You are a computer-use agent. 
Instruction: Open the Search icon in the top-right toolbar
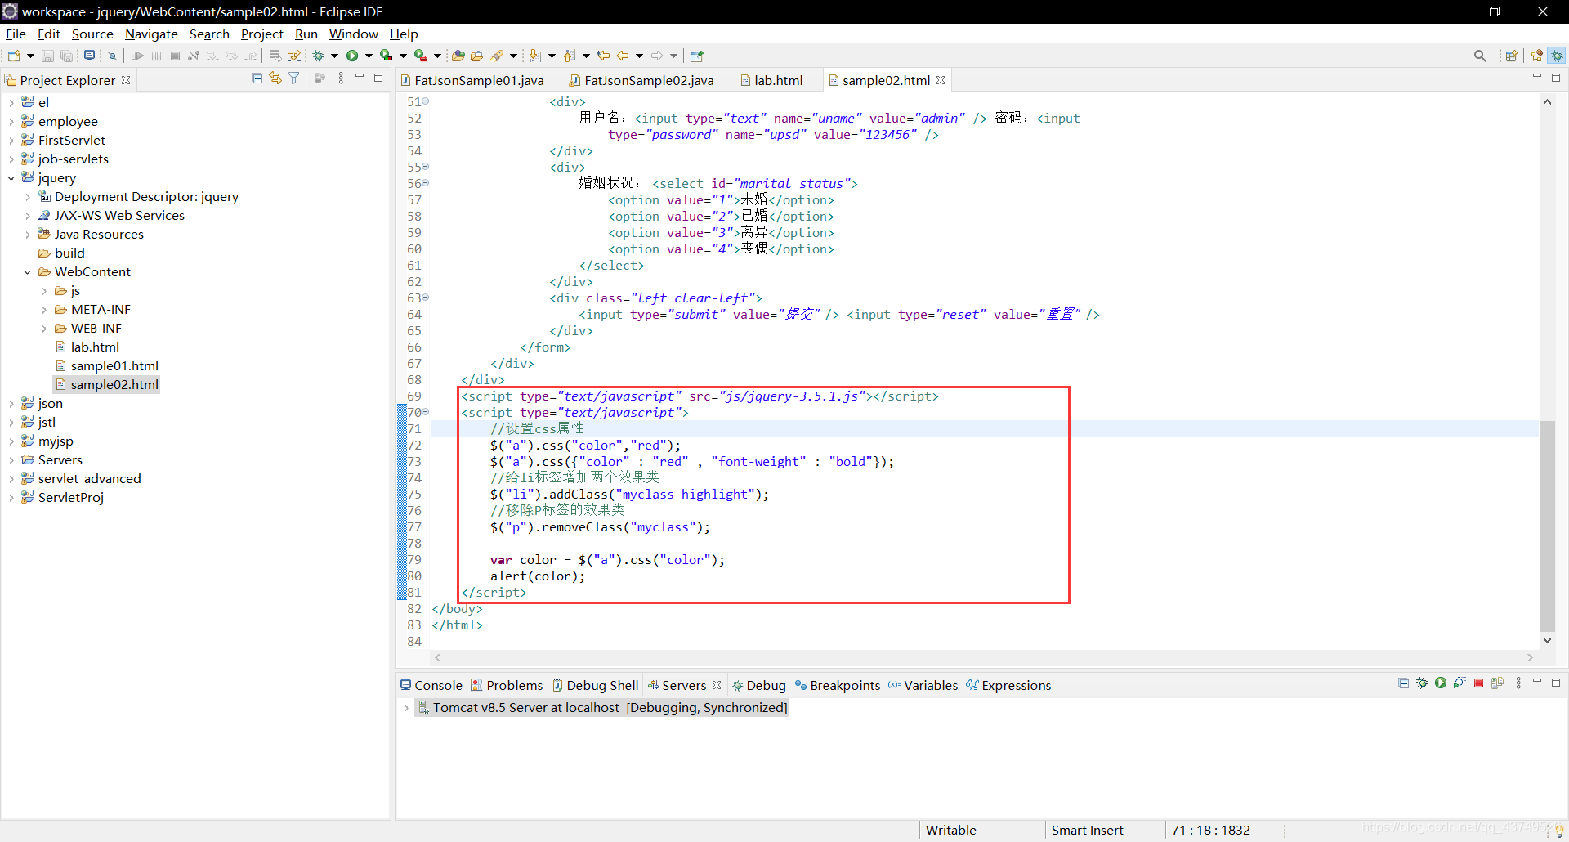point(1480,55)
